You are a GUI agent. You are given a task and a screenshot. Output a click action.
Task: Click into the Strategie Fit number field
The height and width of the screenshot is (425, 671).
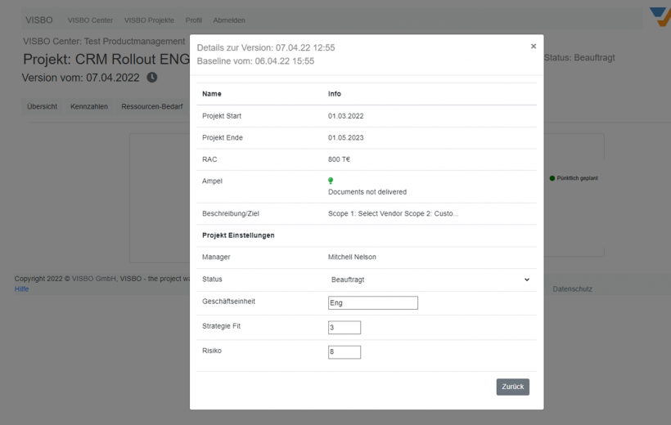[344, 328]
